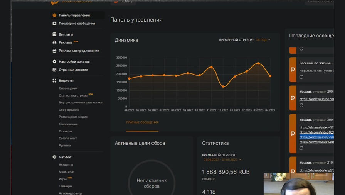The width and height of the screenshot is (345, 195).
Task: Open Последние сообщения via its sidebar icon
Action: [x=54, y=24]
